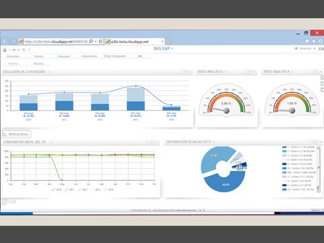Toggle the 2010 series in chart legend
The height and width of the screenshot is (243, 324).
coord(57,190)
